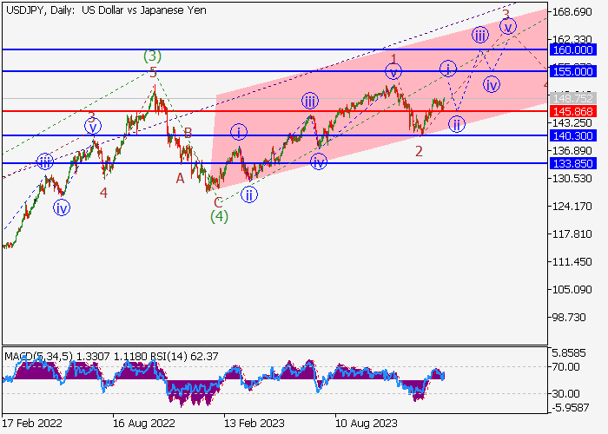The width and height of the screenshot is (608, 434).
Task: Click the 162.330 price axis value
Action: 572,39
